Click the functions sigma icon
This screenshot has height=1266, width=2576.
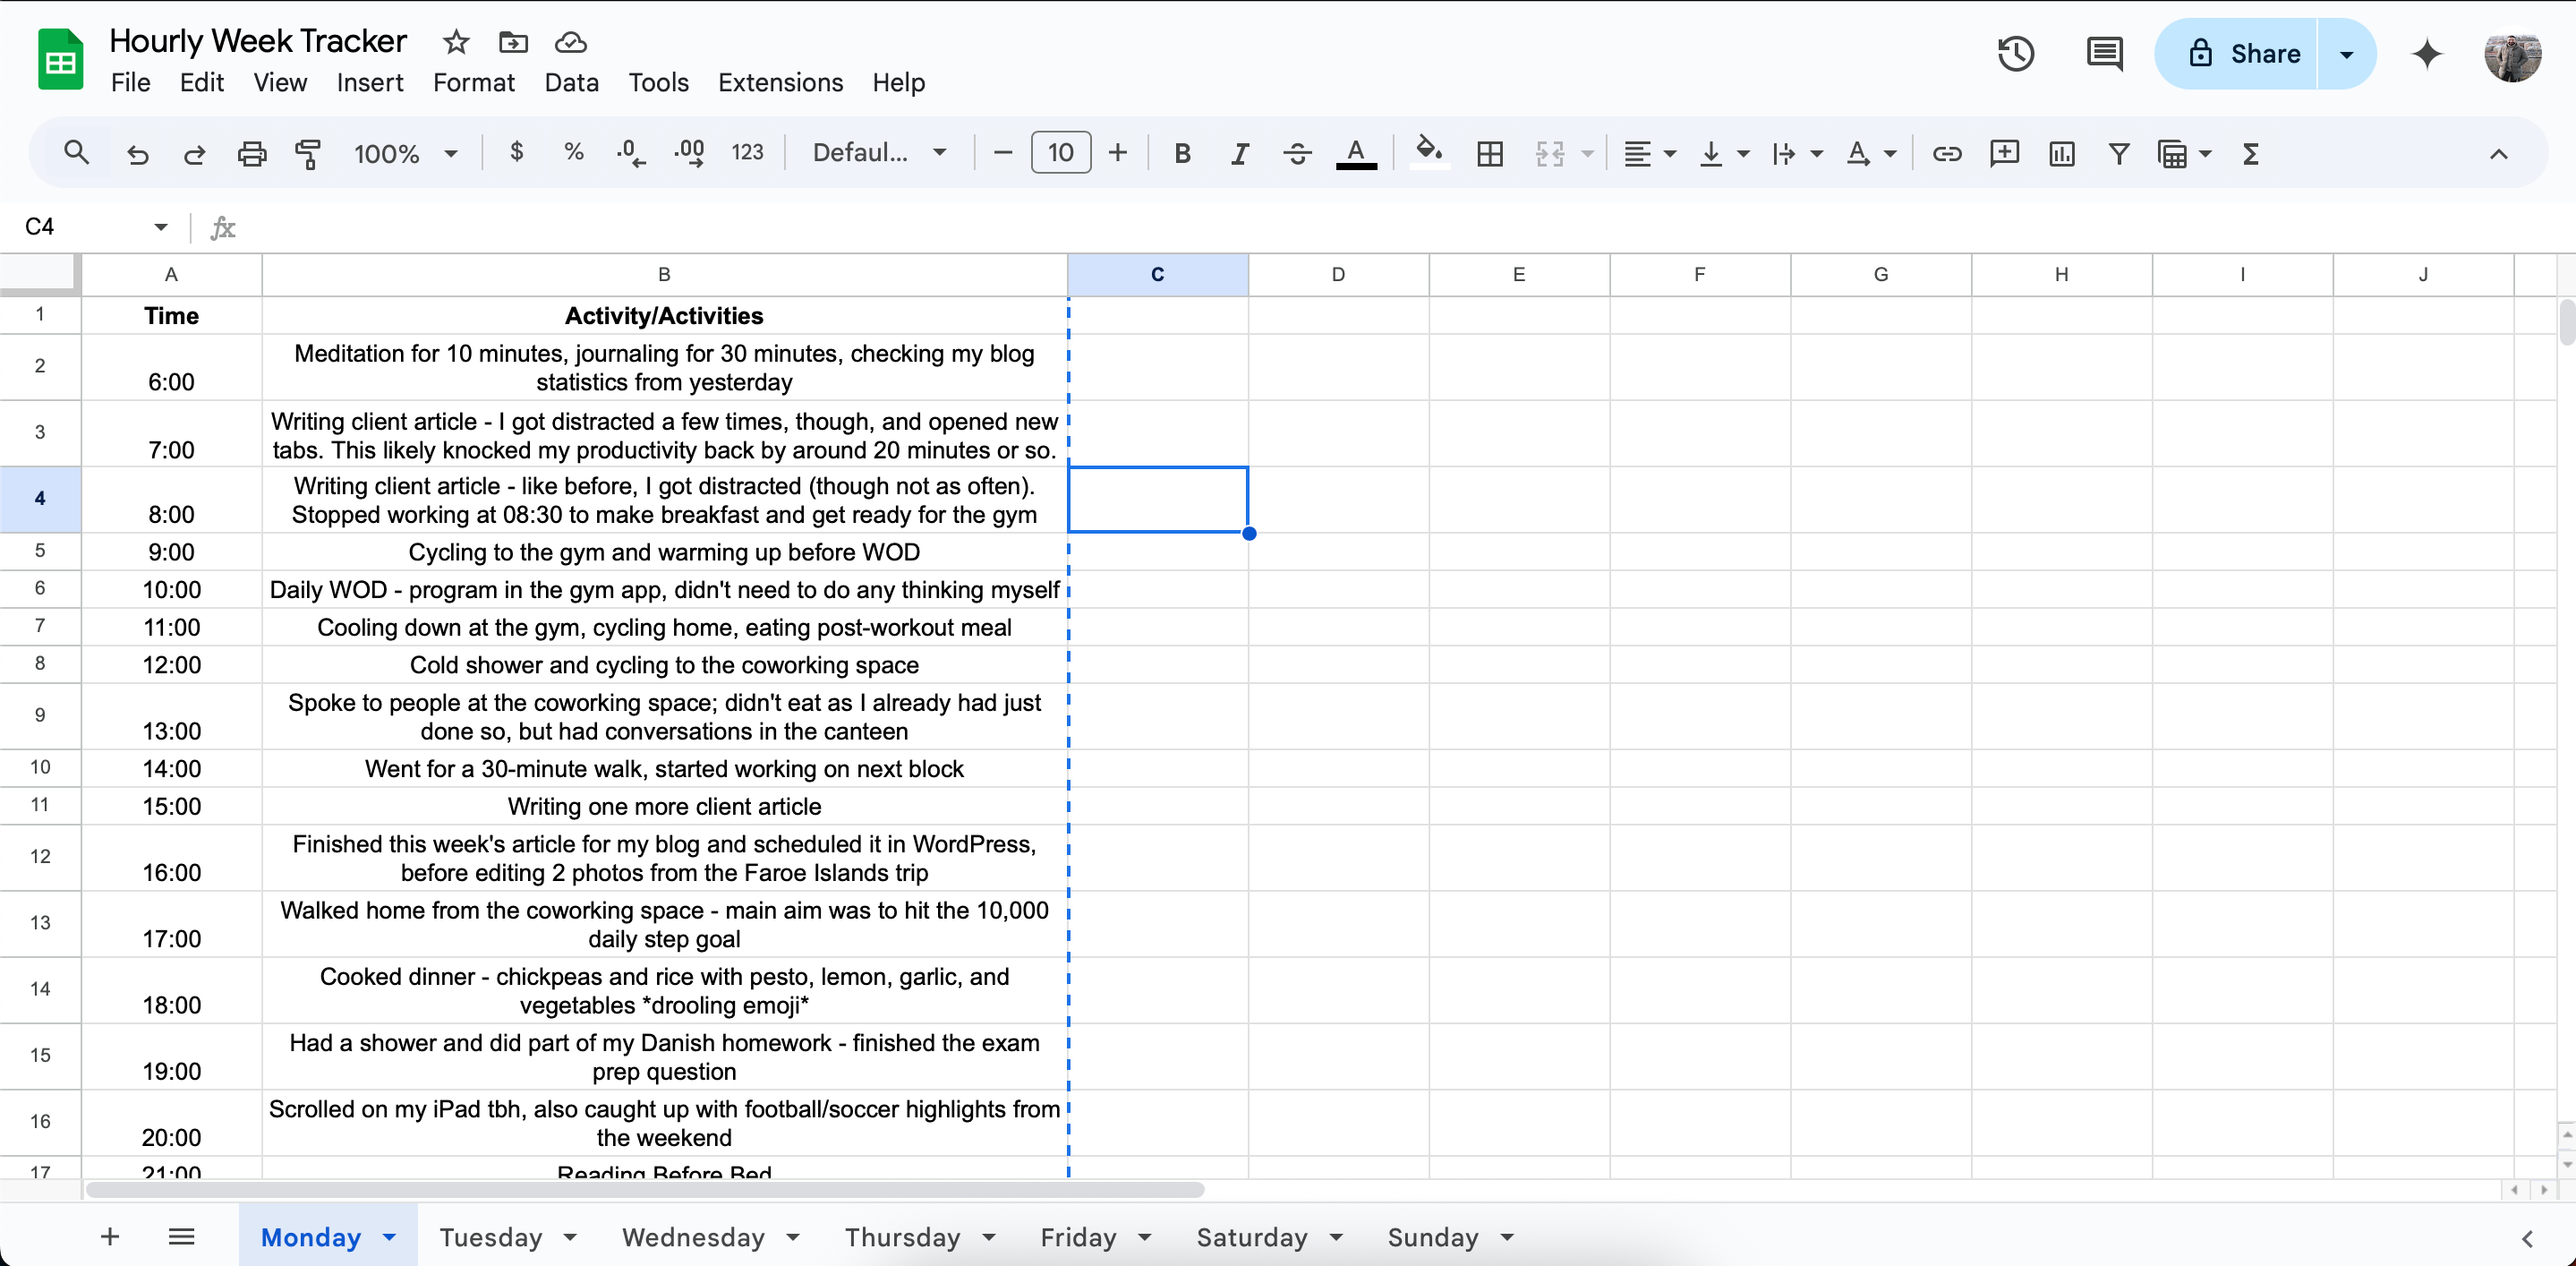pyautogui.click(x=2250, y=153)
